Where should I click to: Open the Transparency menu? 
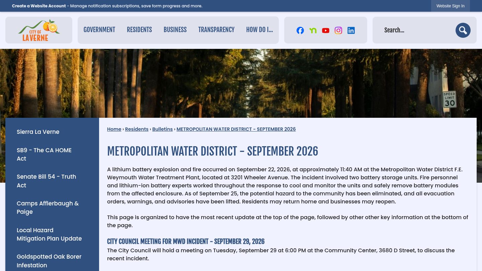coord(216,30)
